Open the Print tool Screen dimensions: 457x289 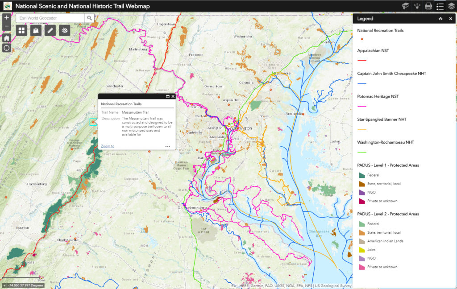tap(428, 6)
